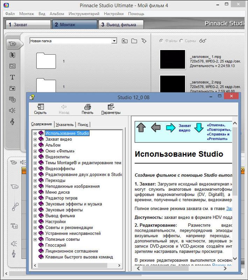Open the 'Монтаж' menu in menu bar
Viewport: 248px width, 280px height.
(27, 14)
